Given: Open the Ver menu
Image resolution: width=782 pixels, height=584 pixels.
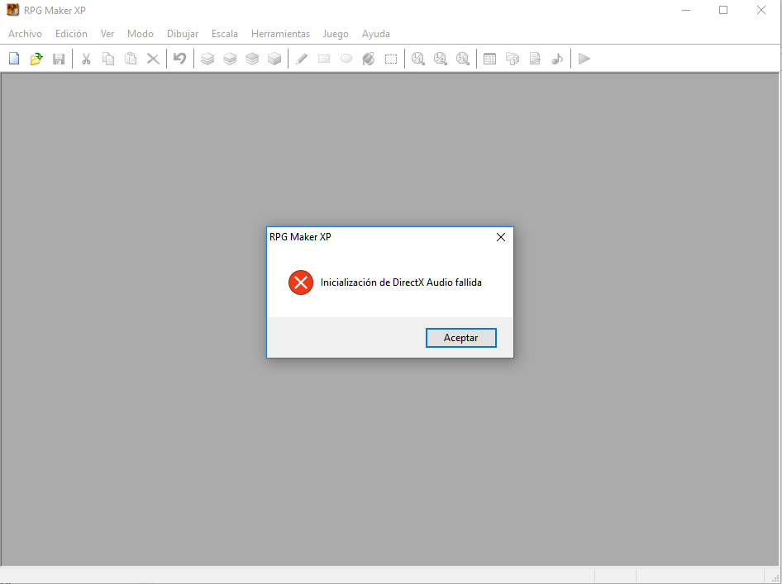Looking at the screenshot, I should 107,34.
